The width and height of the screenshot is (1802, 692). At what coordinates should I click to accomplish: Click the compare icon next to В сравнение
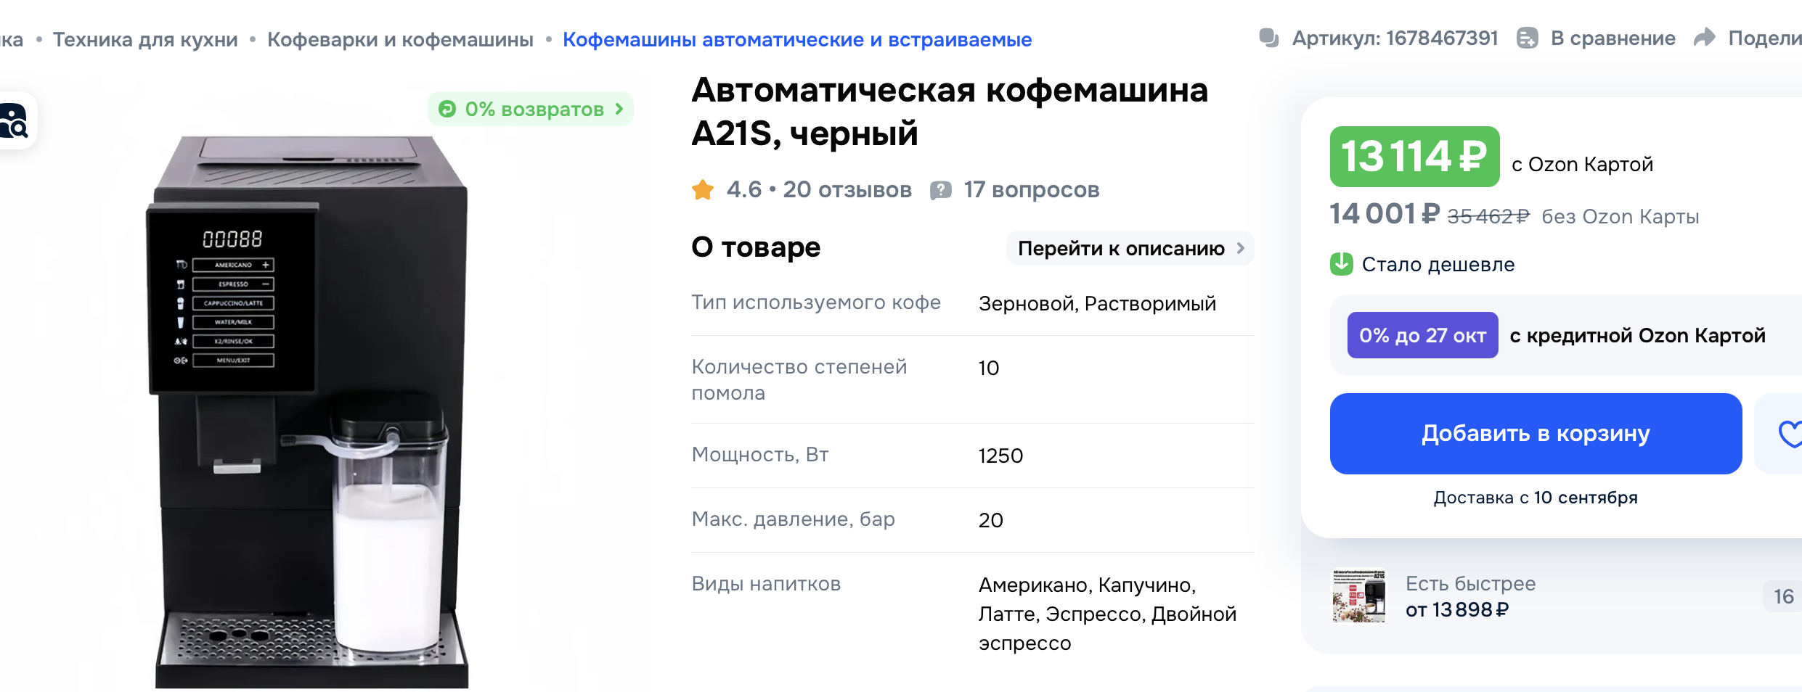(x=1528, y=38)
